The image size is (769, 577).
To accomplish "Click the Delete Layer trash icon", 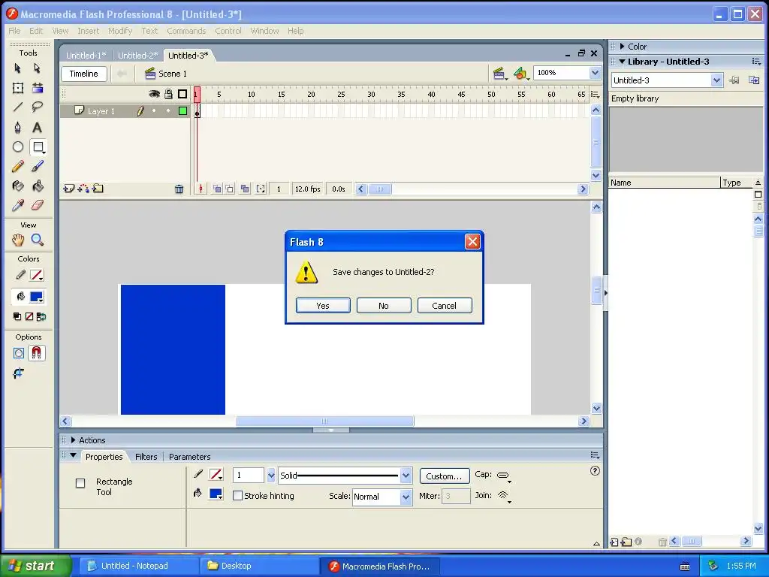I will point(179,189).
